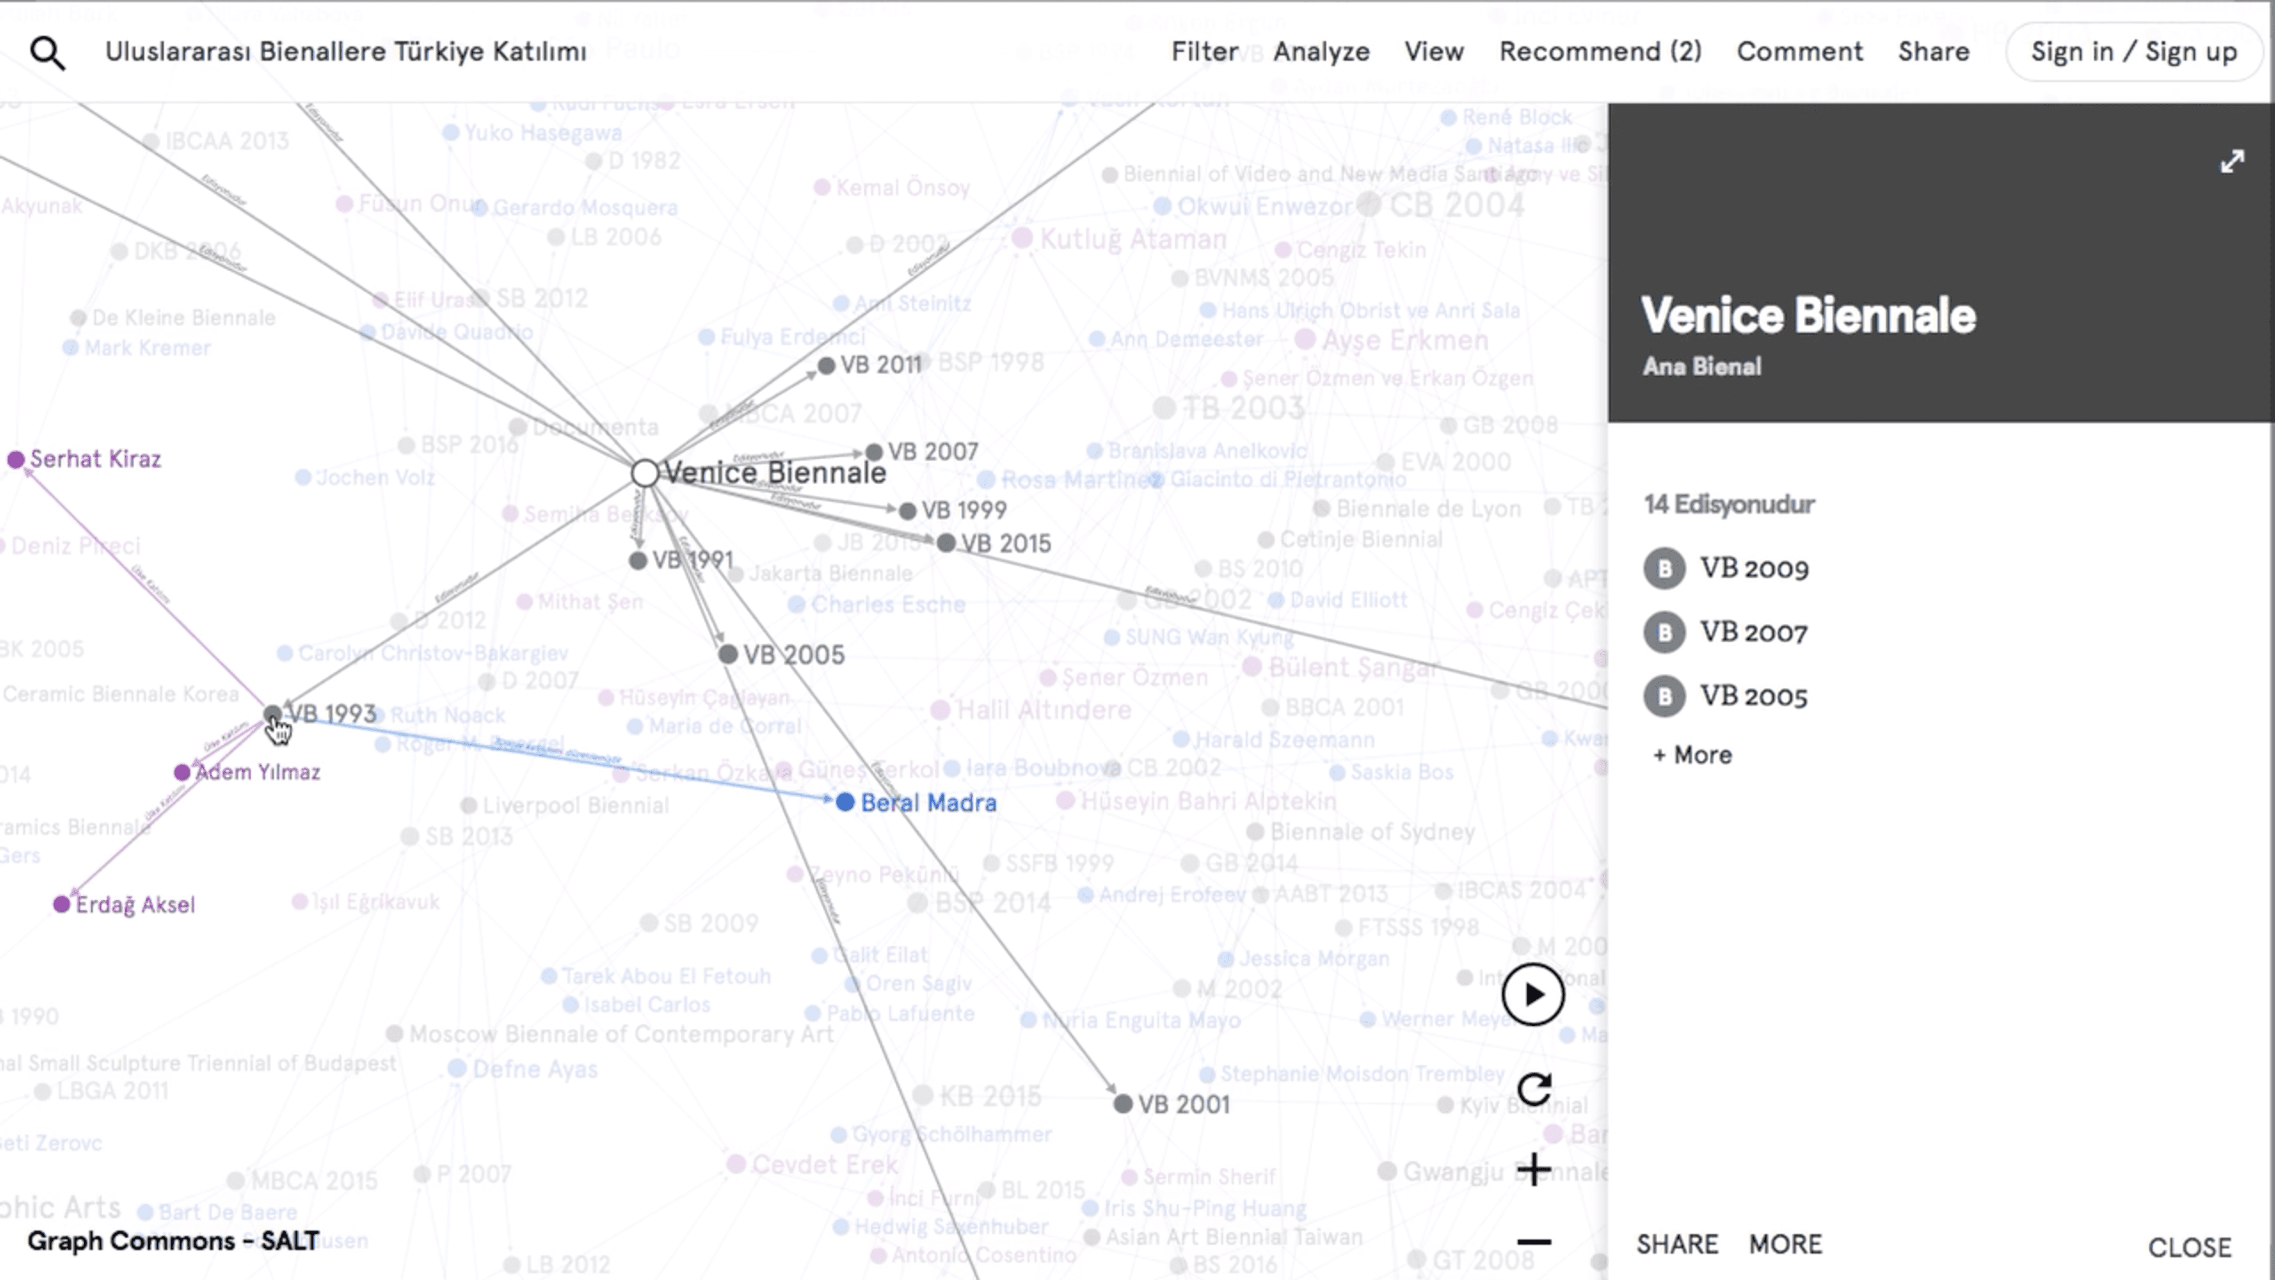Close the Venice Biennale side panel
Screen dimensions: 2275x1280
pos(2189,1247)
